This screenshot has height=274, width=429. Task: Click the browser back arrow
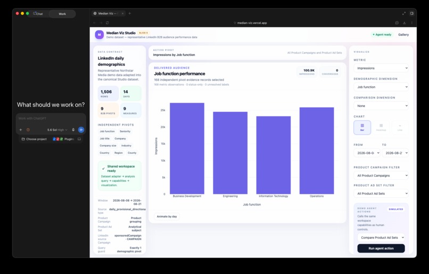coord(94,23)
